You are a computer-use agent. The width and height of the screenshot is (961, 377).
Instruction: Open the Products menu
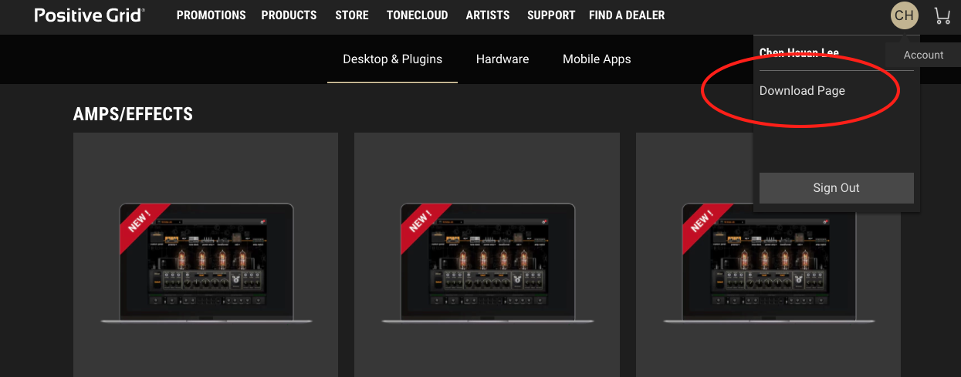click(289, 15)
